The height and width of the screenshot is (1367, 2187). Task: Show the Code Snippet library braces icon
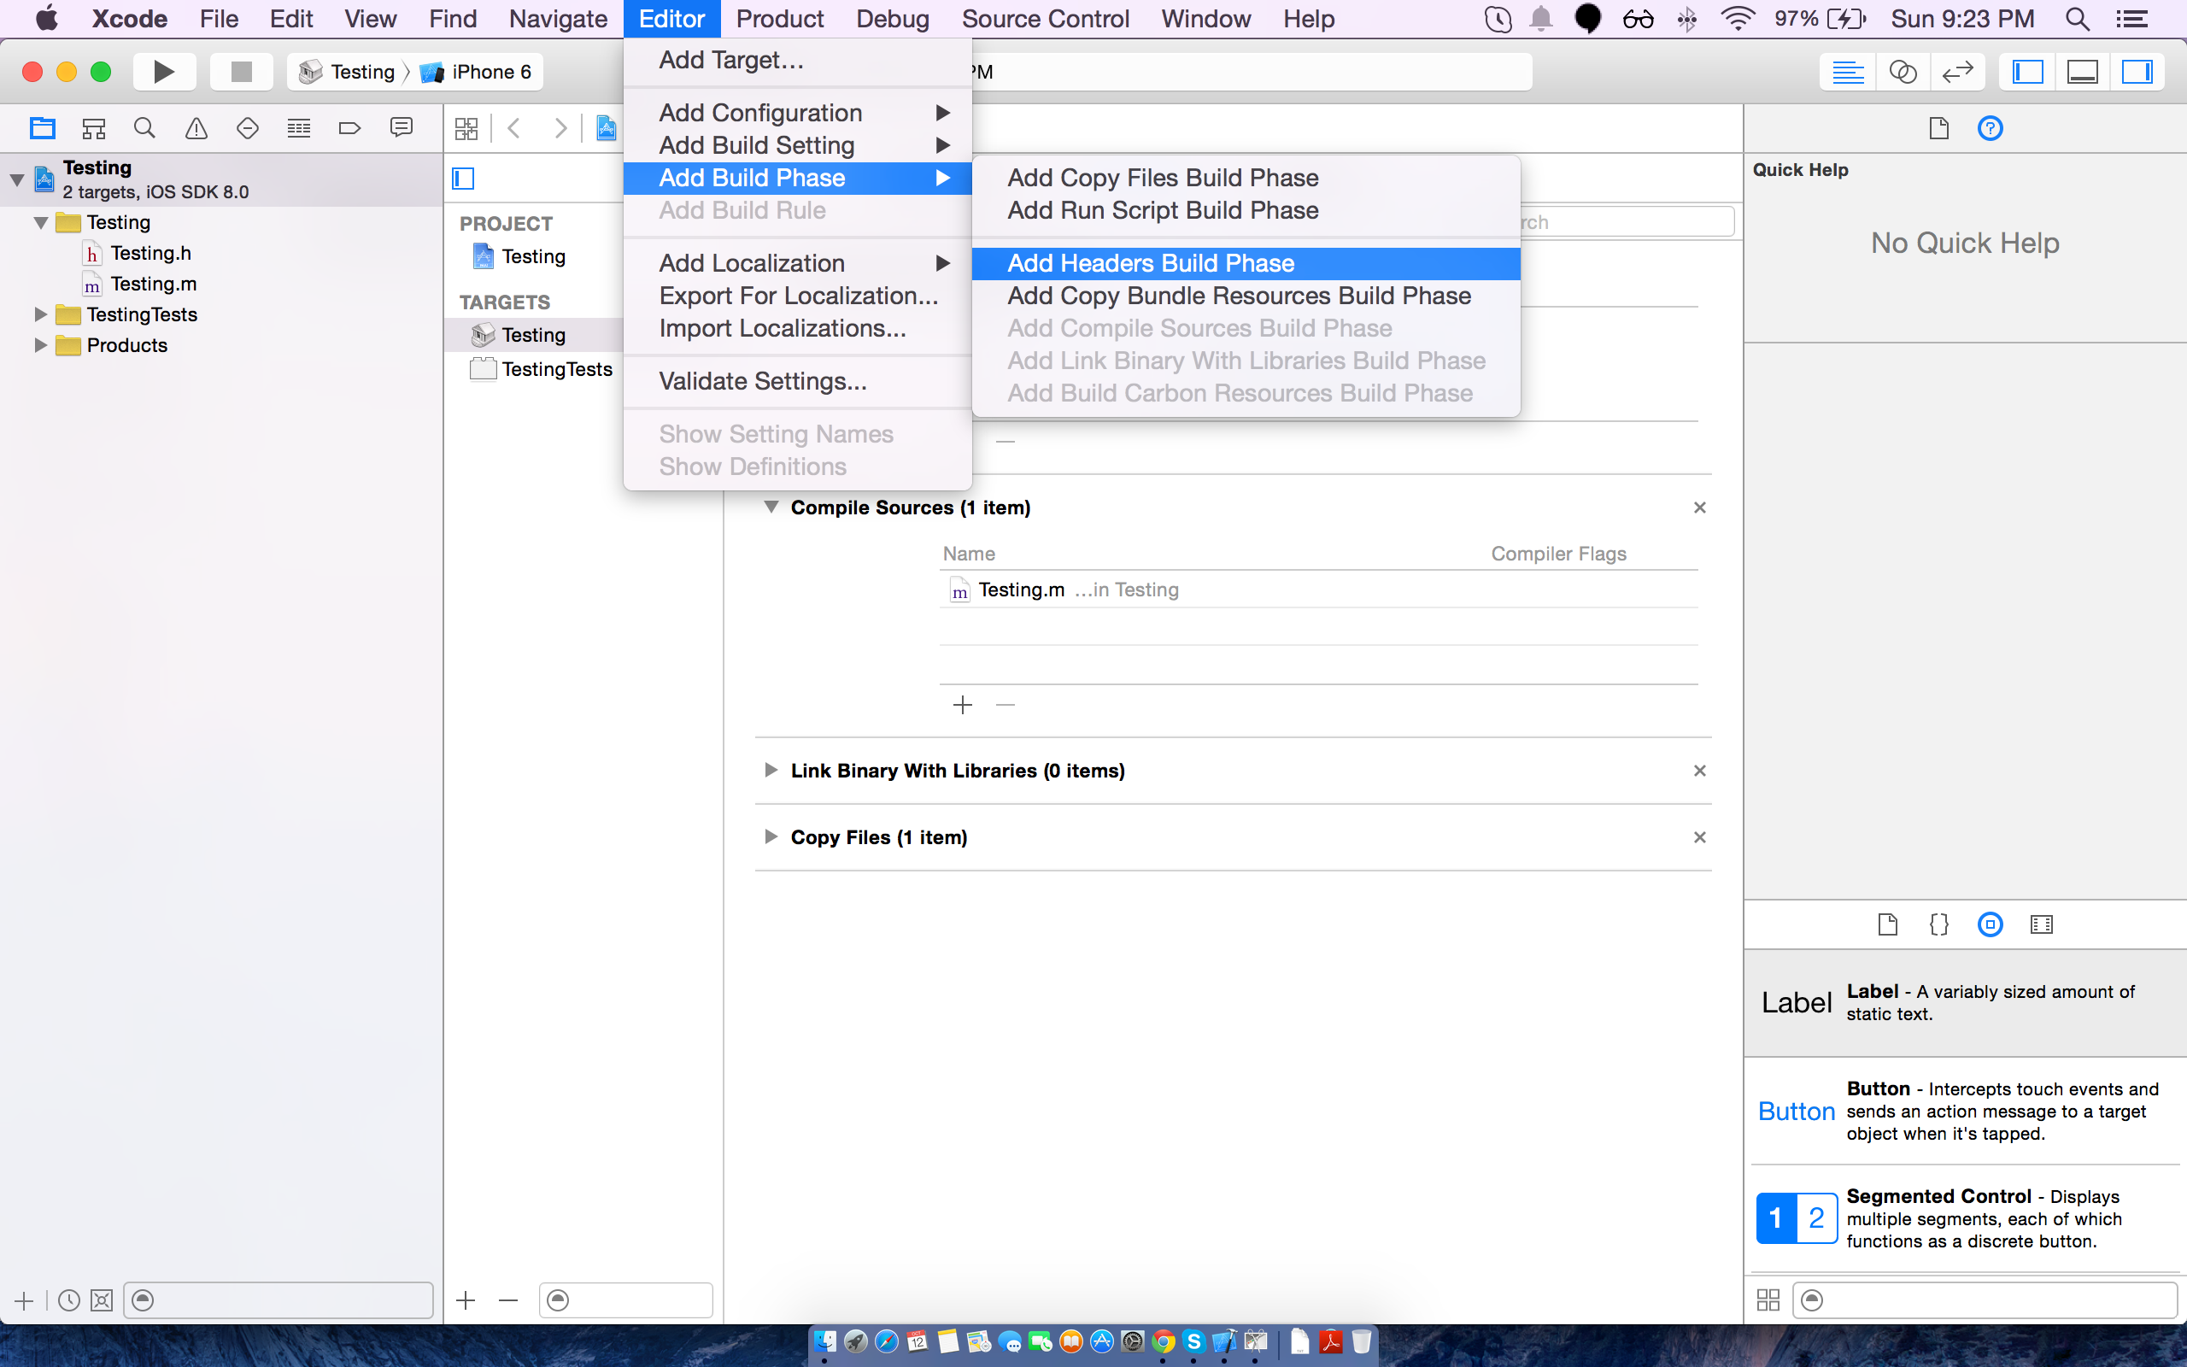click(x=1938, y=924)
